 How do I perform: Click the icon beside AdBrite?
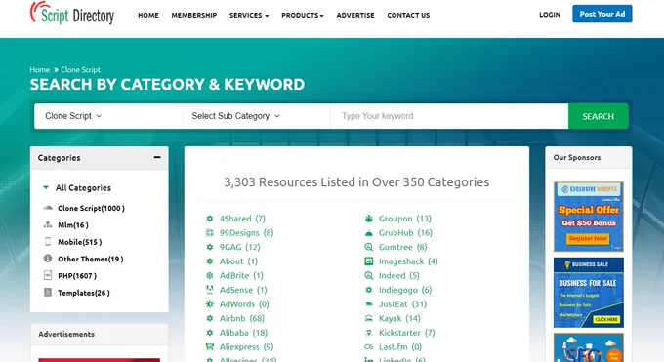click(210, 275)
